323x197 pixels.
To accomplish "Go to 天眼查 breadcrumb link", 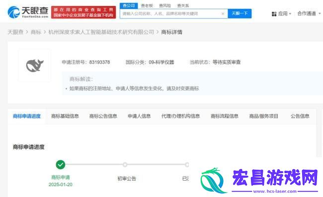I will tap(16, 32).
